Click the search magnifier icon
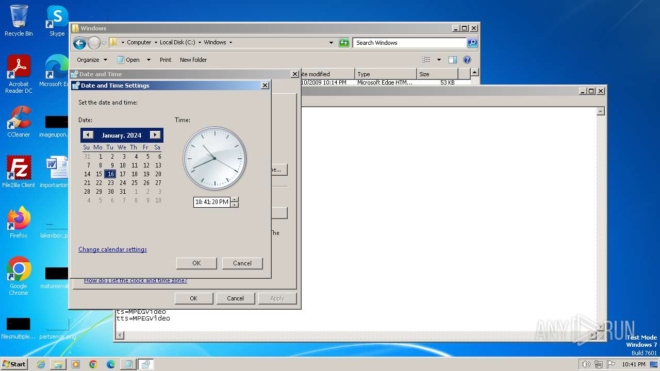Image resolution: width=660 pixels, height=371 pixels. 472,43
